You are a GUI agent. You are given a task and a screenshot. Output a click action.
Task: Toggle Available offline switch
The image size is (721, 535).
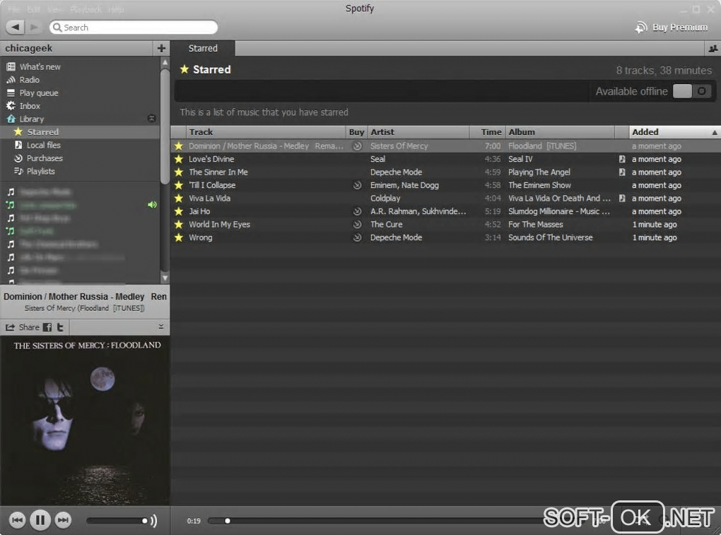click(692, 91)
